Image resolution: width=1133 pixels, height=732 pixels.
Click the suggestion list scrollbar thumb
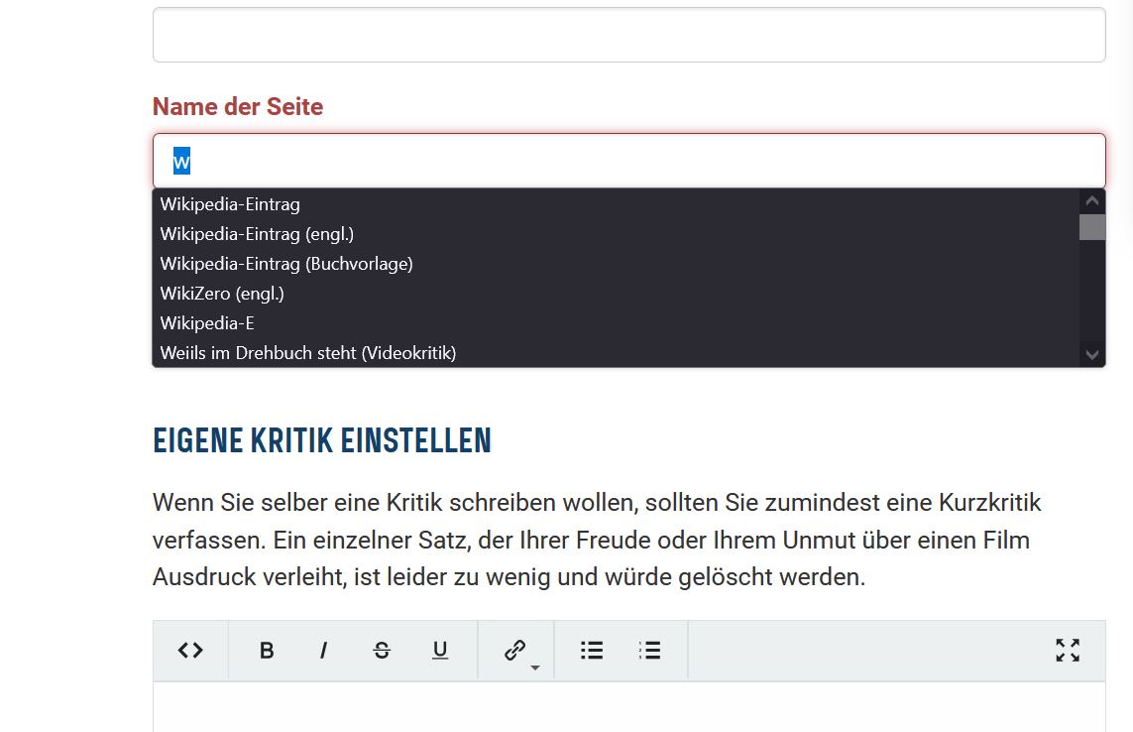(x=1091, y=226)
